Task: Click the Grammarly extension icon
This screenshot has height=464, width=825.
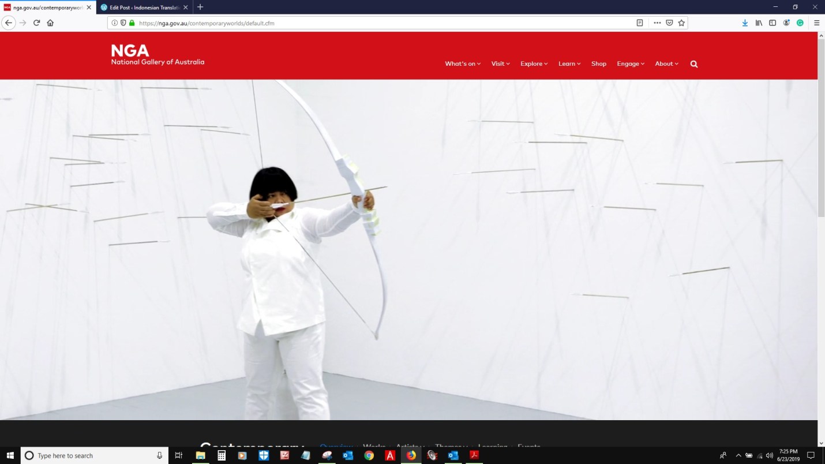Action: [x=800, y=23]
